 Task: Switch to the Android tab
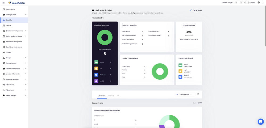[x=111, y=96]
